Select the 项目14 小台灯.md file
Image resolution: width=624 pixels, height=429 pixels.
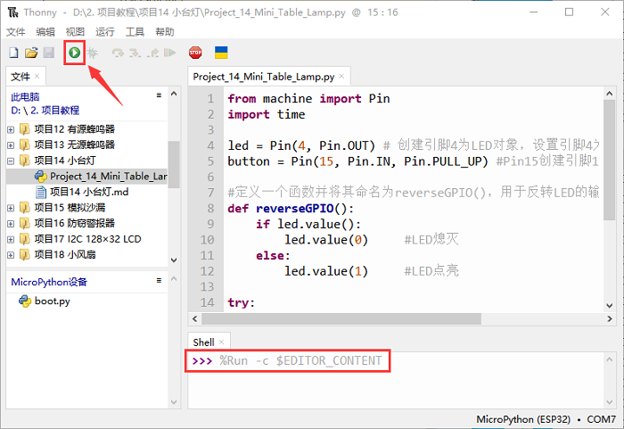[x=89, y=192]
